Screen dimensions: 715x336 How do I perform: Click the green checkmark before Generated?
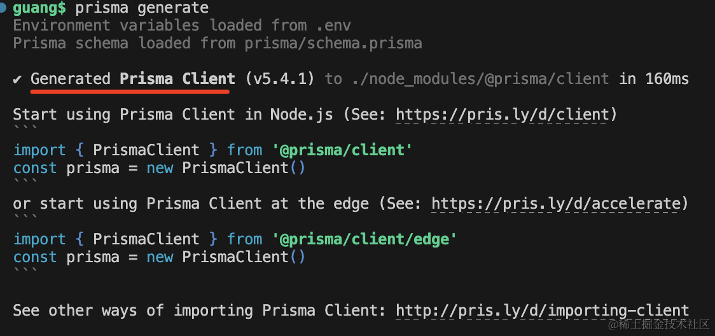18,79
